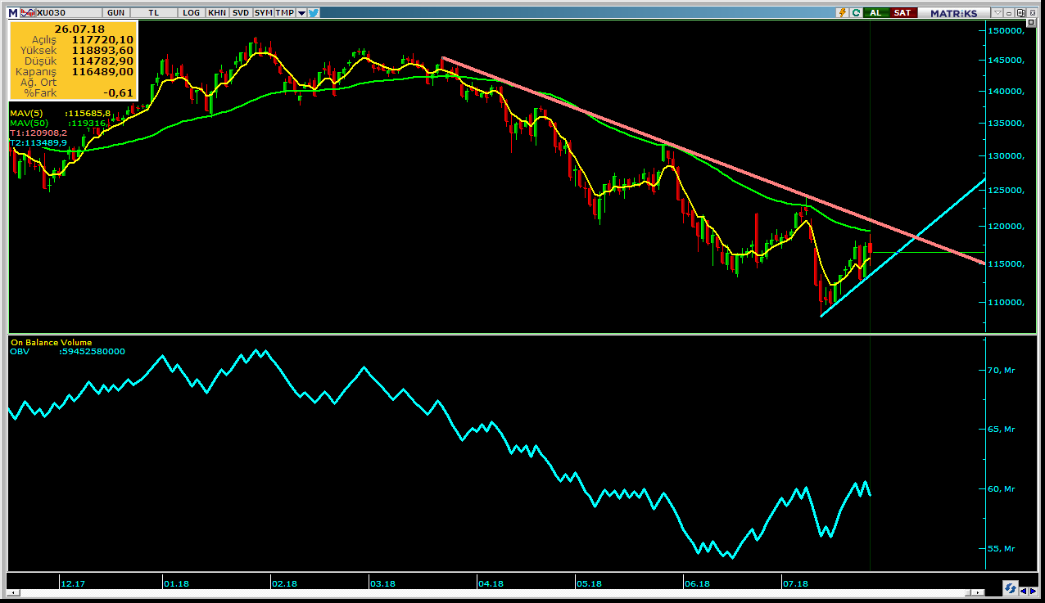Image resolution: width=1045 pixels, height=603 pixels.
Task: Expand the dropdown arrow after TMP
Action: point(302,12)
